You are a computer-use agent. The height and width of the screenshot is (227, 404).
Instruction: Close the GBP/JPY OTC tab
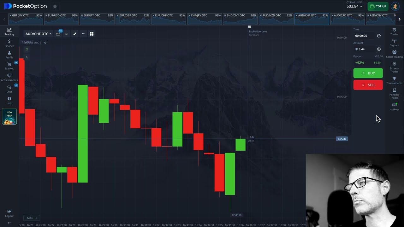(10, 15)
